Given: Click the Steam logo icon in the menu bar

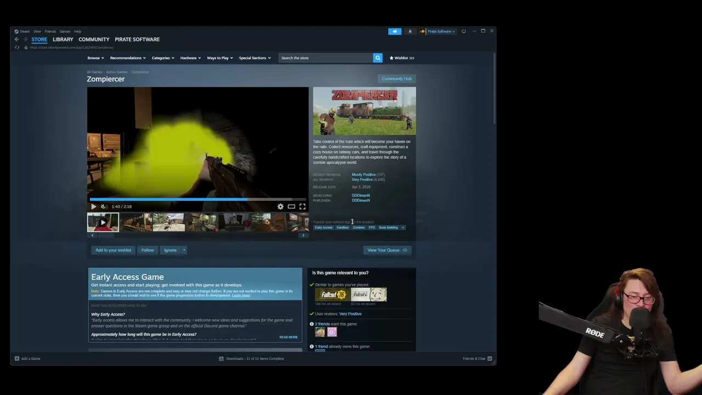Looking at the screenshot, I should [16, 31].
